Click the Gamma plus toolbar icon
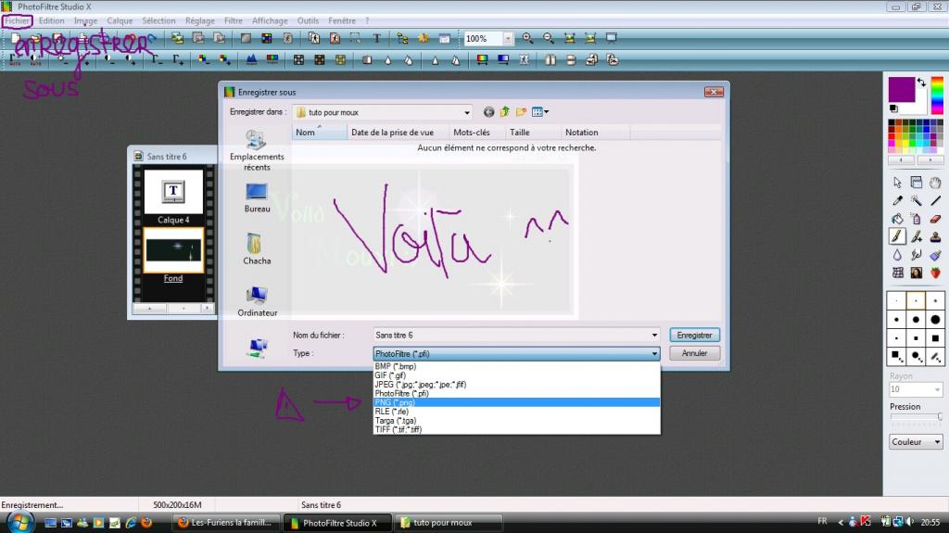949x533 pixels. (x=177, y=59)
